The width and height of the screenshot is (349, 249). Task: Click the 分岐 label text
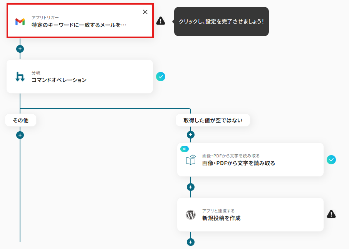pyautogui.click(x=36, y=73)
